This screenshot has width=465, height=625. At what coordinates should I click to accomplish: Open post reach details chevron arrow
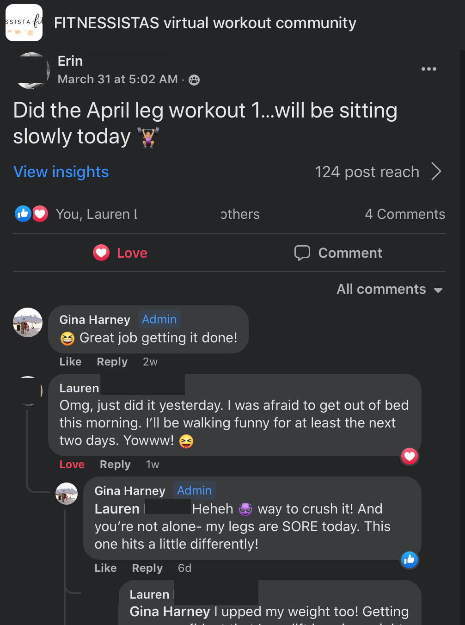(436, 172)
